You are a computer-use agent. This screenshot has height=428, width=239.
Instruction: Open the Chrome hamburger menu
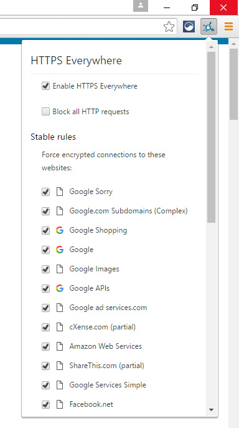coord(228,26)
